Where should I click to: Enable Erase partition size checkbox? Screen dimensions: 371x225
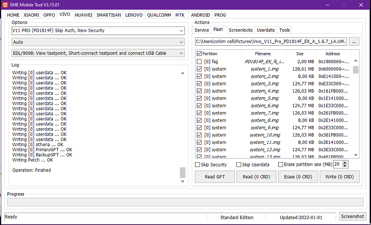click(280, 165)
